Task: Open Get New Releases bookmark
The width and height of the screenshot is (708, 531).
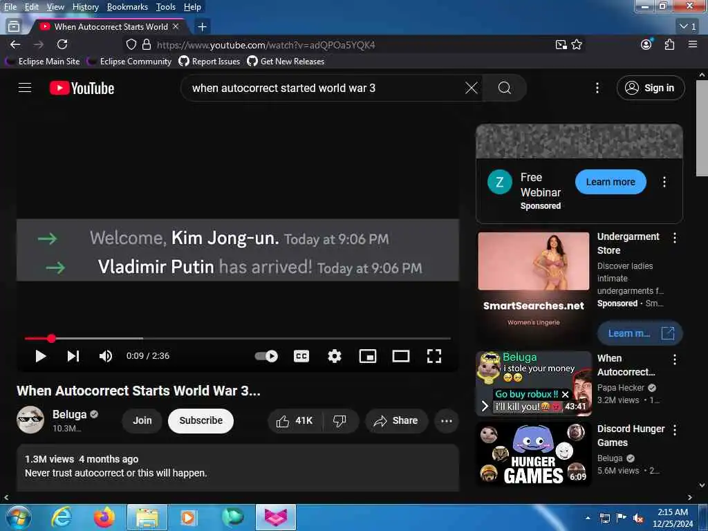Action: [286, 62]
